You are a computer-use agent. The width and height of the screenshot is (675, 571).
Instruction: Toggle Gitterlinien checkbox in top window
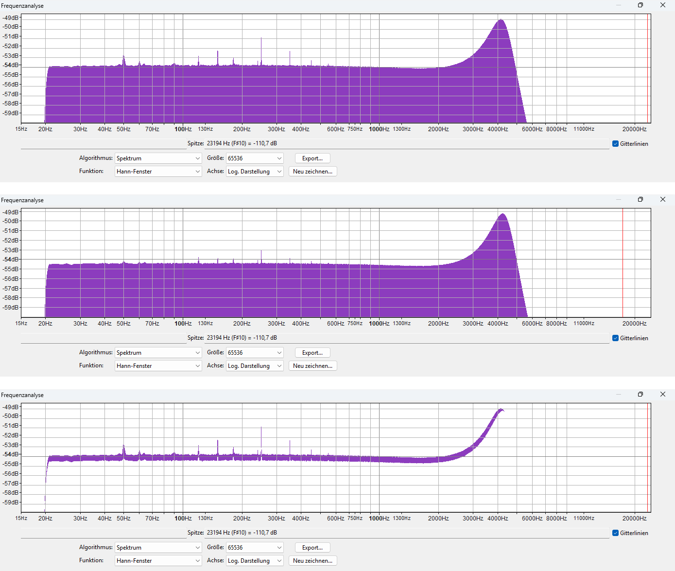coord(616,144)
